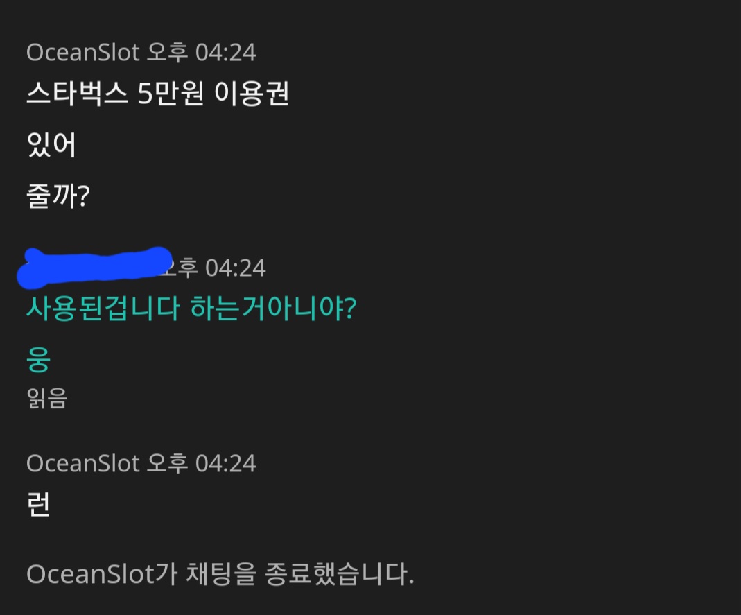This screenshot has height=615, width=741.
Task: Click 채팅을 in the system notice
Action: tap(221, 574)
